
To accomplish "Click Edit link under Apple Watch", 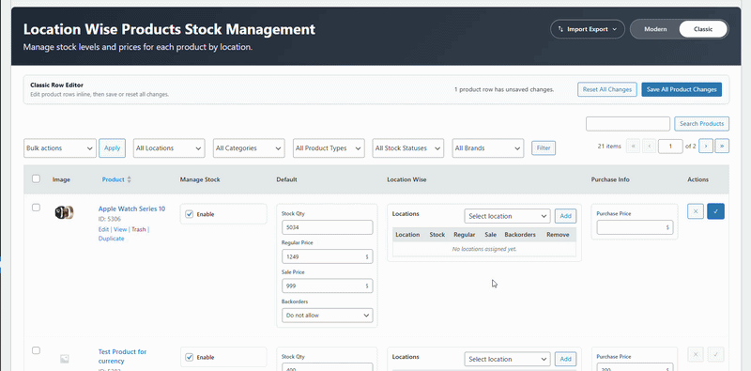I will (103, 229).
